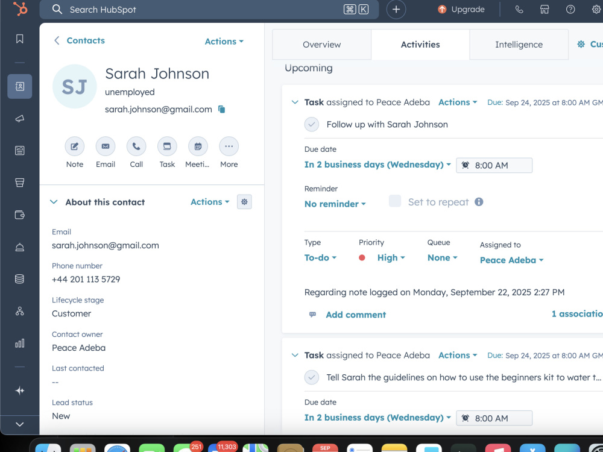
Task: Click the SJ contact avatar
Action: tap(75, 86)
